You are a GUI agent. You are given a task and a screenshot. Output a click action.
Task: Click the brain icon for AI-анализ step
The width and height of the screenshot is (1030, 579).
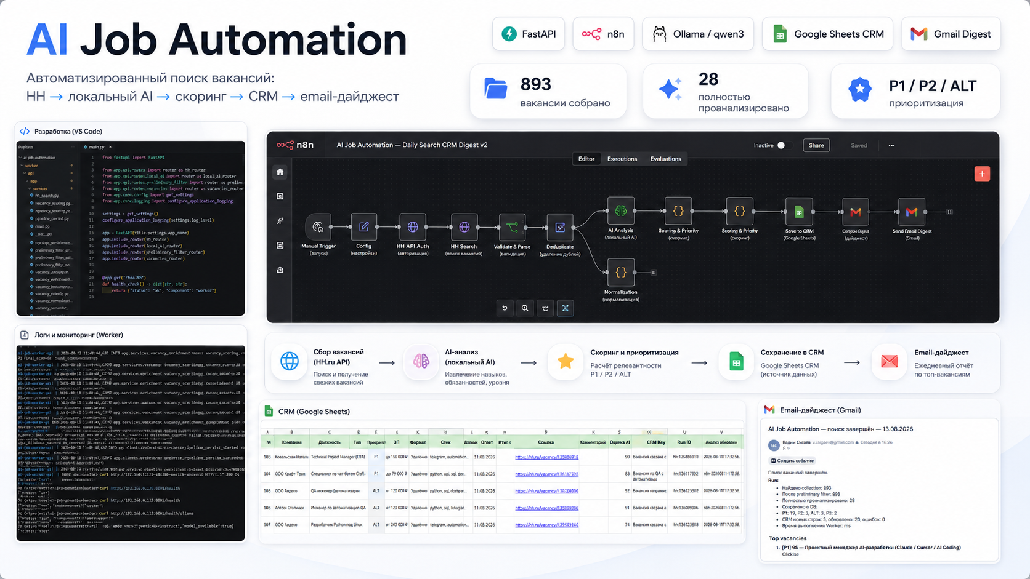point(421,361)
